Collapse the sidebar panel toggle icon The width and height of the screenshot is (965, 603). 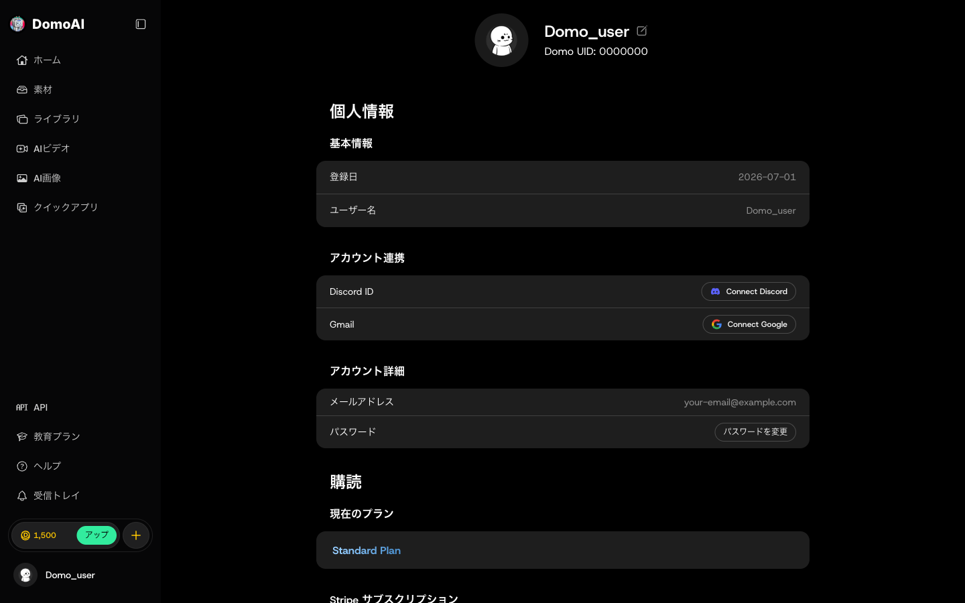pyautogui.click(x=141, y=24)
